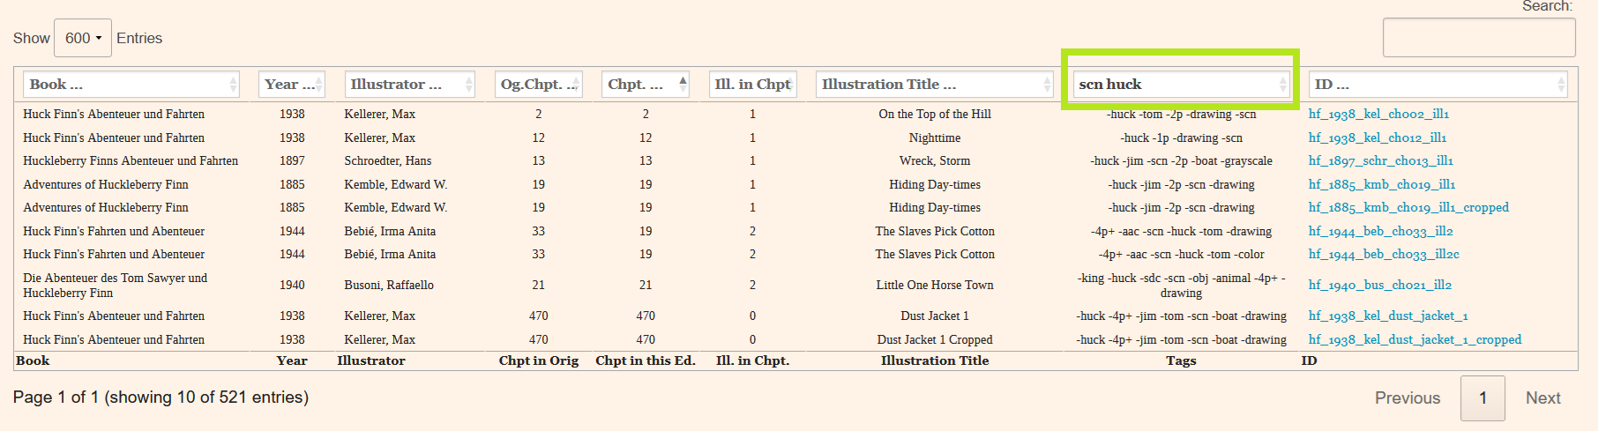1598x431 pixels.
Task: Click the Chpt. column ascending sort arrow
Action: pyautogui.click(x=683, y=81)
